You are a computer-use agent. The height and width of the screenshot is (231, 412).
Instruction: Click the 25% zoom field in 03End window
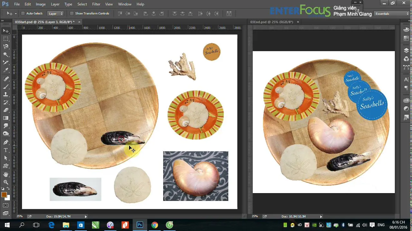click(255, 217)
